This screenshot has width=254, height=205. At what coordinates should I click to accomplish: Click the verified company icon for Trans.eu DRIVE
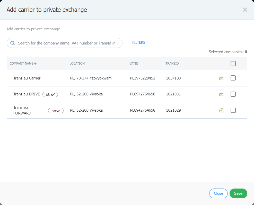click(x=221, y=94)
